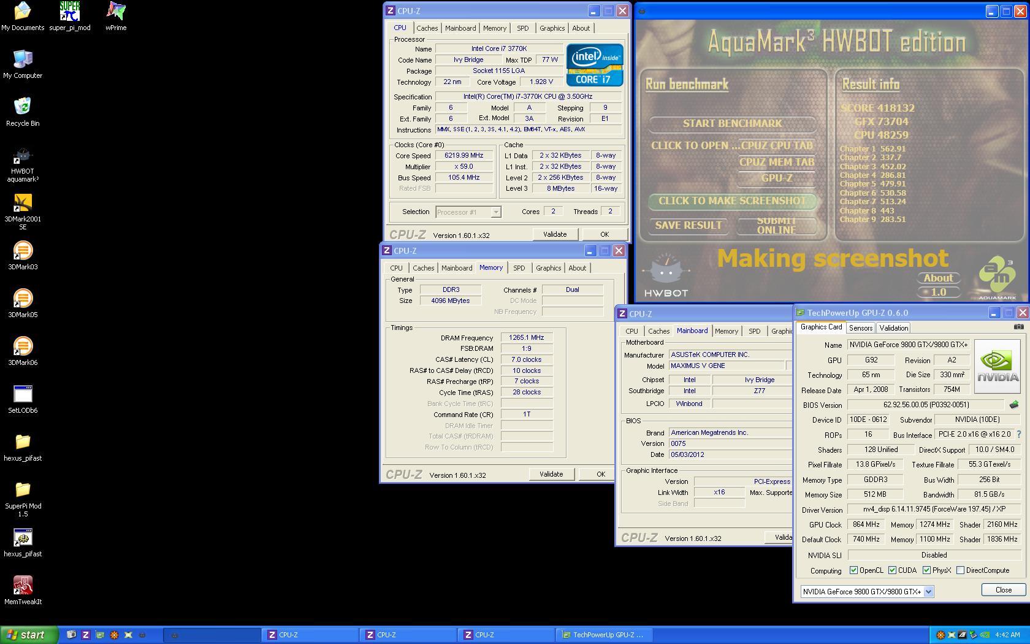The width and height of the screenshot is (1030, 644).
Task: Select the 3DMark03 desktop shortcut
Action: click(23, 256)
